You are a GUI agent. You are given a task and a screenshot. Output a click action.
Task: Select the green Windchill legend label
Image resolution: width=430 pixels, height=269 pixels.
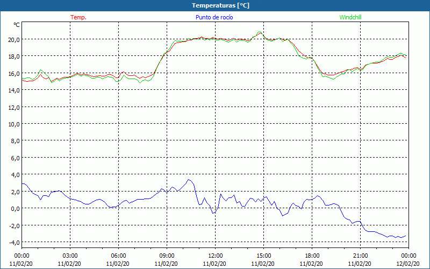[350, 17]
